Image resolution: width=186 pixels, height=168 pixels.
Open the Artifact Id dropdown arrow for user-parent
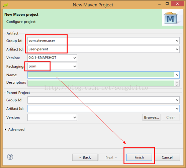coord(177,49)
